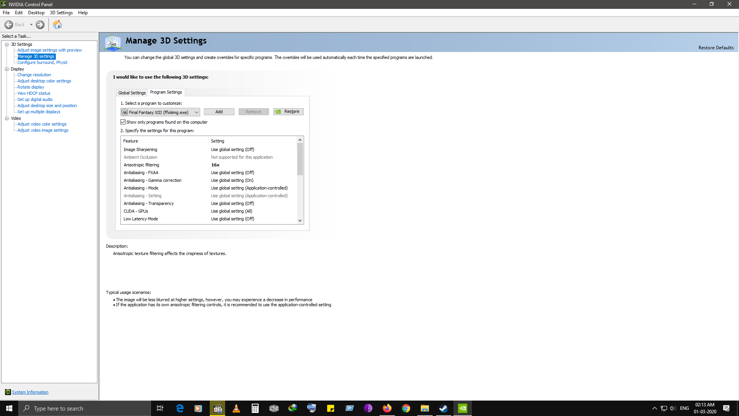Open Change resolution in the task tree
This screenshot has width=739, height=416.
tap(34, 75)
